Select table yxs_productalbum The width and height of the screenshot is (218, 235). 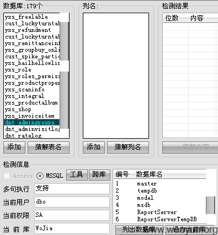coord(31,103)
